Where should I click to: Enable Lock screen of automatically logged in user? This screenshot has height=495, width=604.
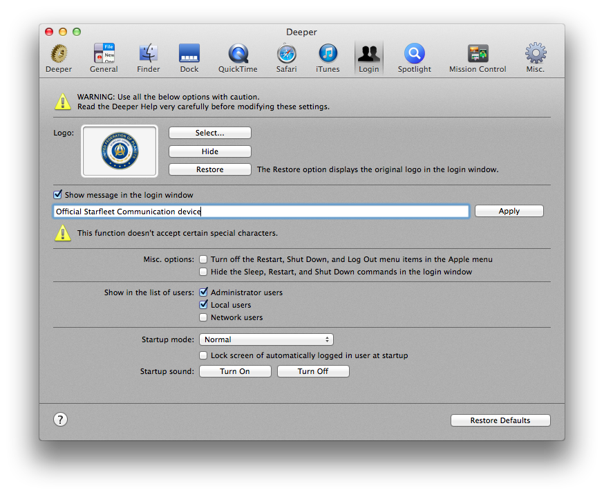(203, 355)
